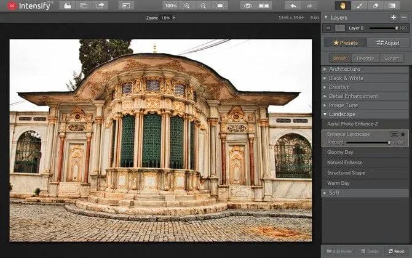412x258 pixels.
Task: Switch to the Adjust tab
Action: 387,43
